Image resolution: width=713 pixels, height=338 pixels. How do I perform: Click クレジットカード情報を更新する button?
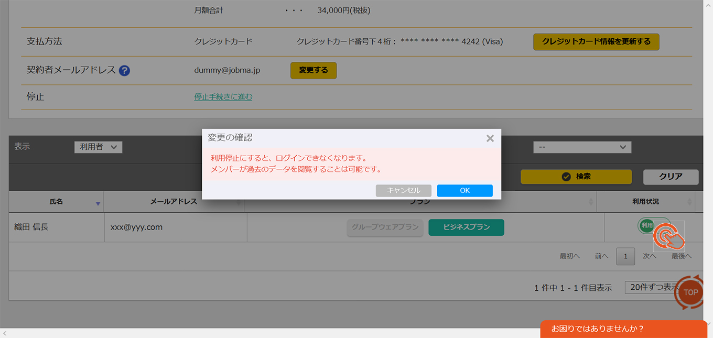(596, 42)
